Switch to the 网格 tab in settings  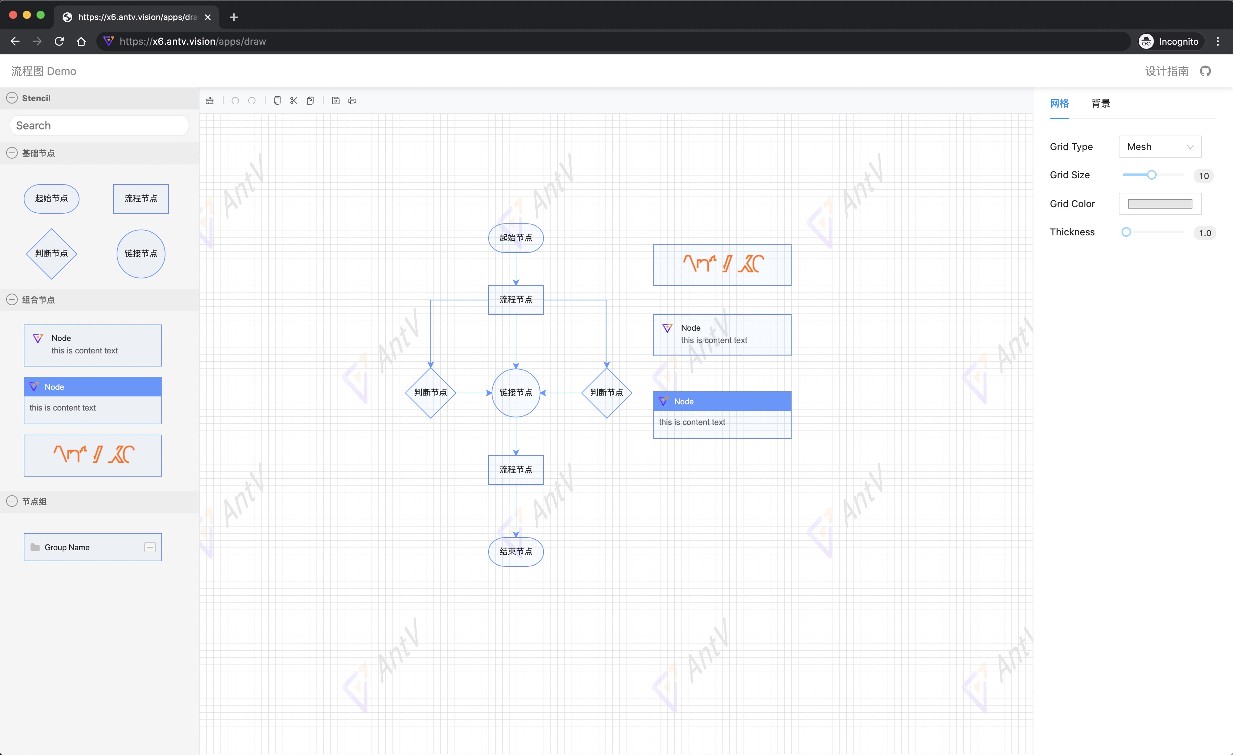(1060, 104)
